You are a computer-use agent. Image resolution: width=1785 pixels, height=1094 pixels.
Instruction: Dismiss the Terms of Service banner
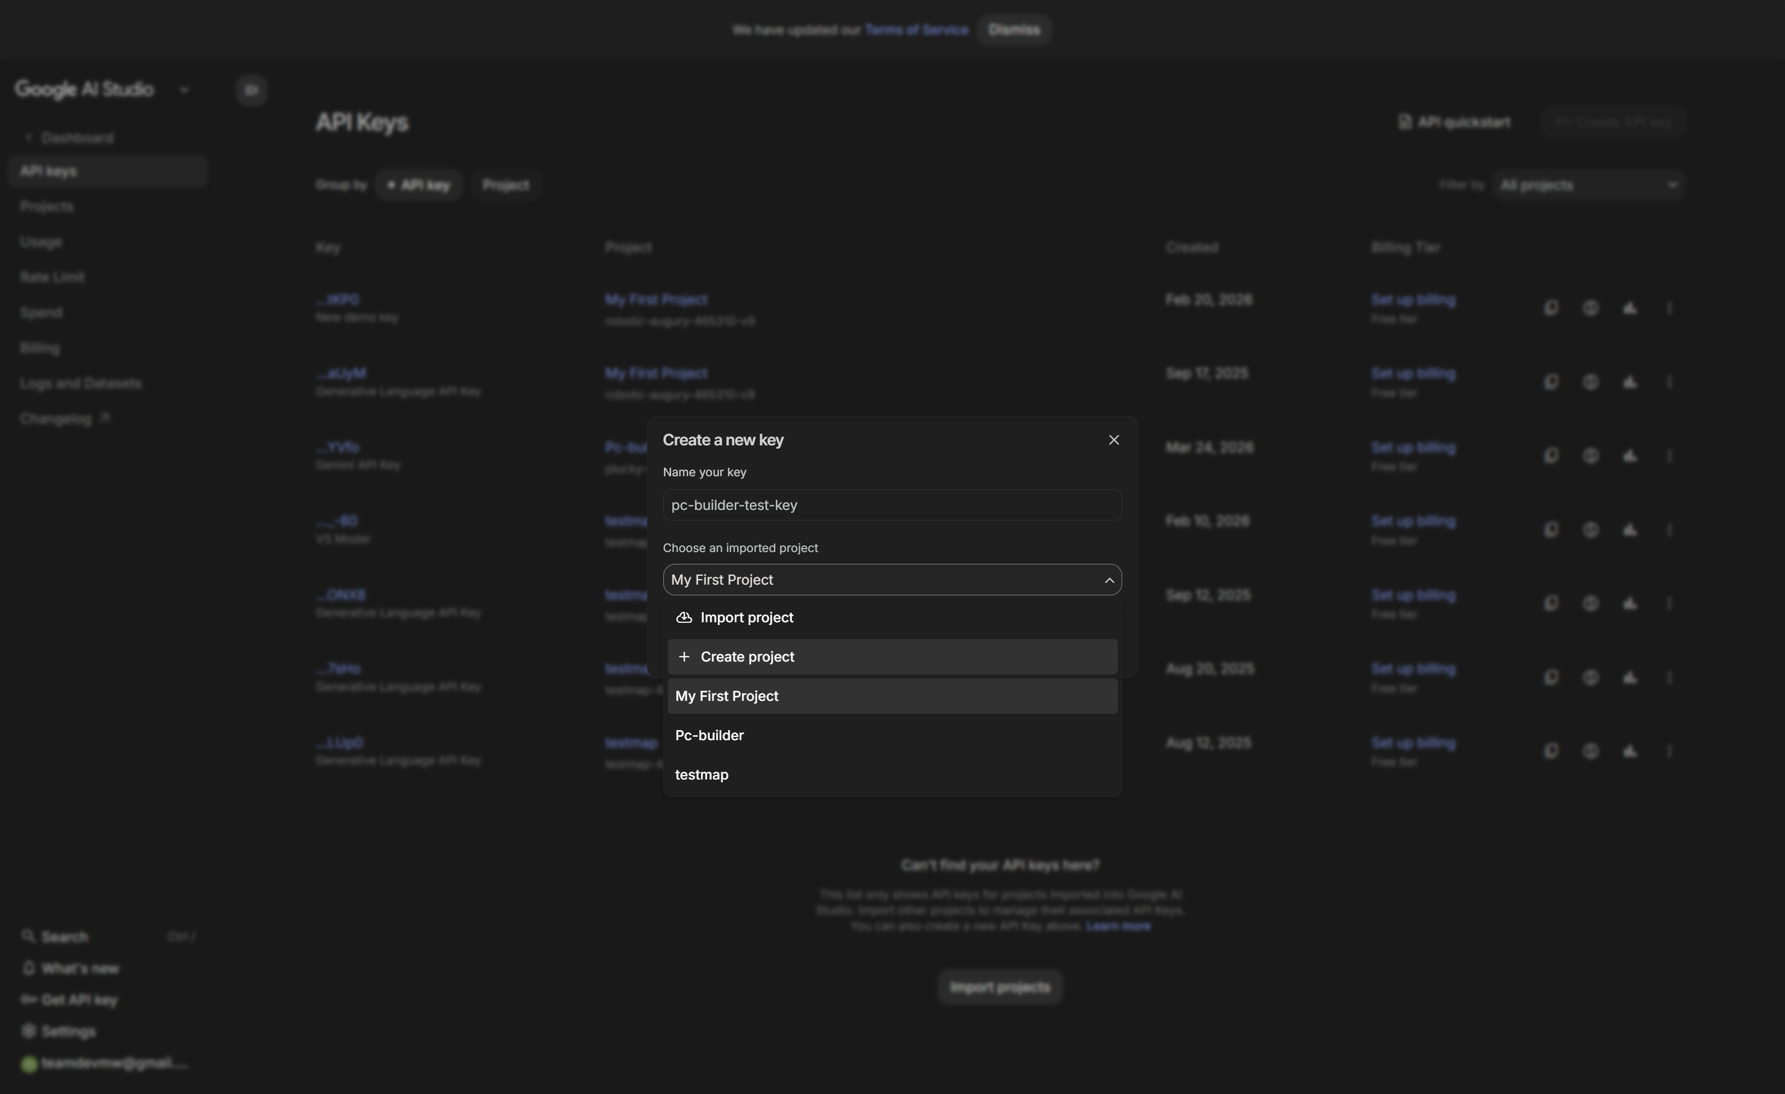click(x=1013, y=30)
